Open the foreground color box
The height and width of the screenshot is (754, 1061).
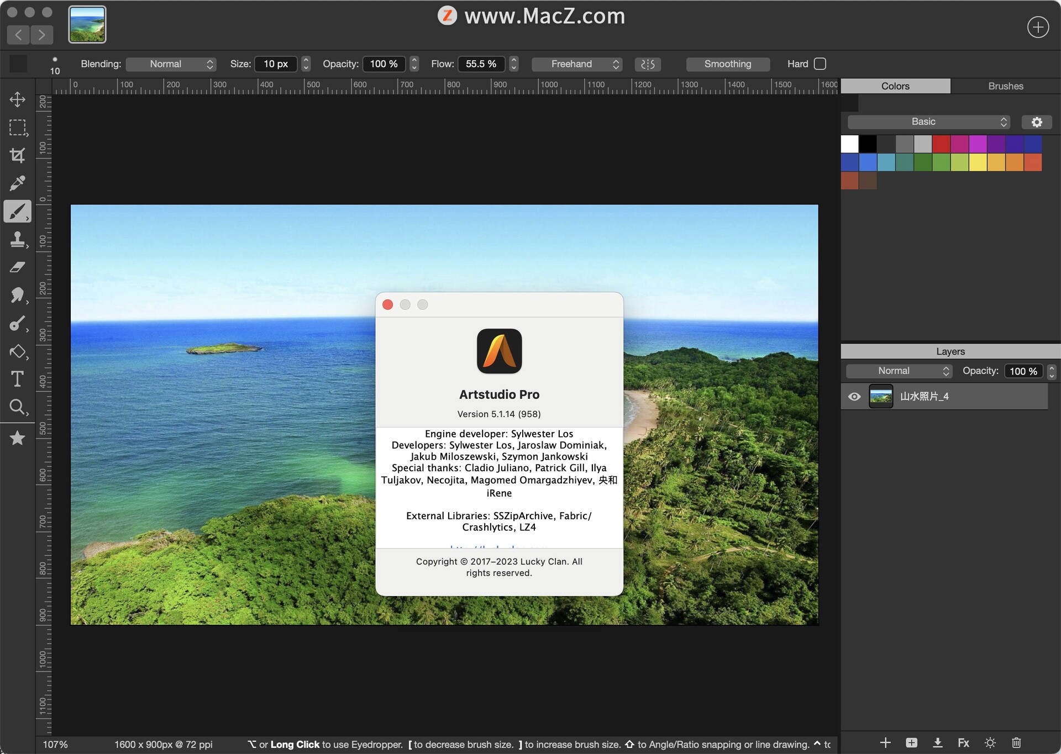coord(18,64)
